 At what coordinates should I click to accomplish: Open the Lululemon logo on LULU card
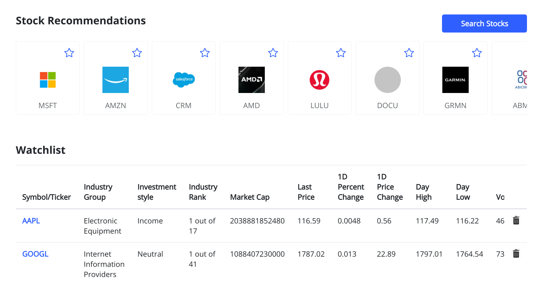[319, 80]
